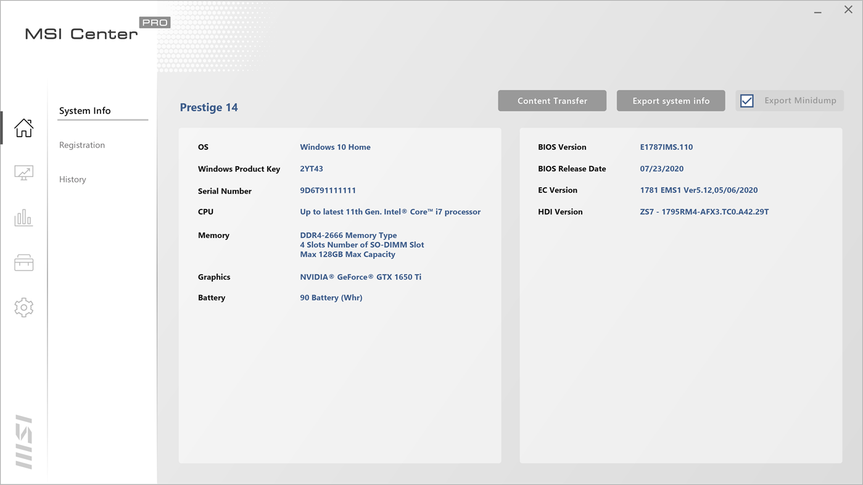This screenshot has height=485, width=863.
Task: Open the toolbox support icon
Action: (23, 263)
